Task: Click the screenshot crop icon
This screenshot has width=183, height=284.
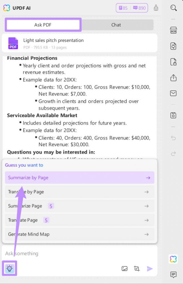Action: pyautogui.click(x=137, y=268)
